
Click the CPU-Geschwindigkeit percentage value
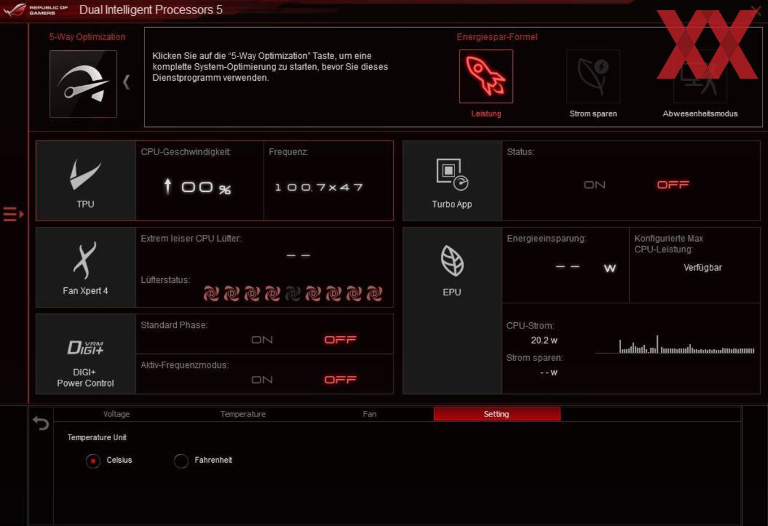click(197, 187)
